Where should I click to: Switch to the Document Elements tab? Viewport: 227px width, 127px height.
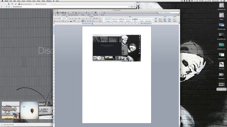click(x=73, y=15)
